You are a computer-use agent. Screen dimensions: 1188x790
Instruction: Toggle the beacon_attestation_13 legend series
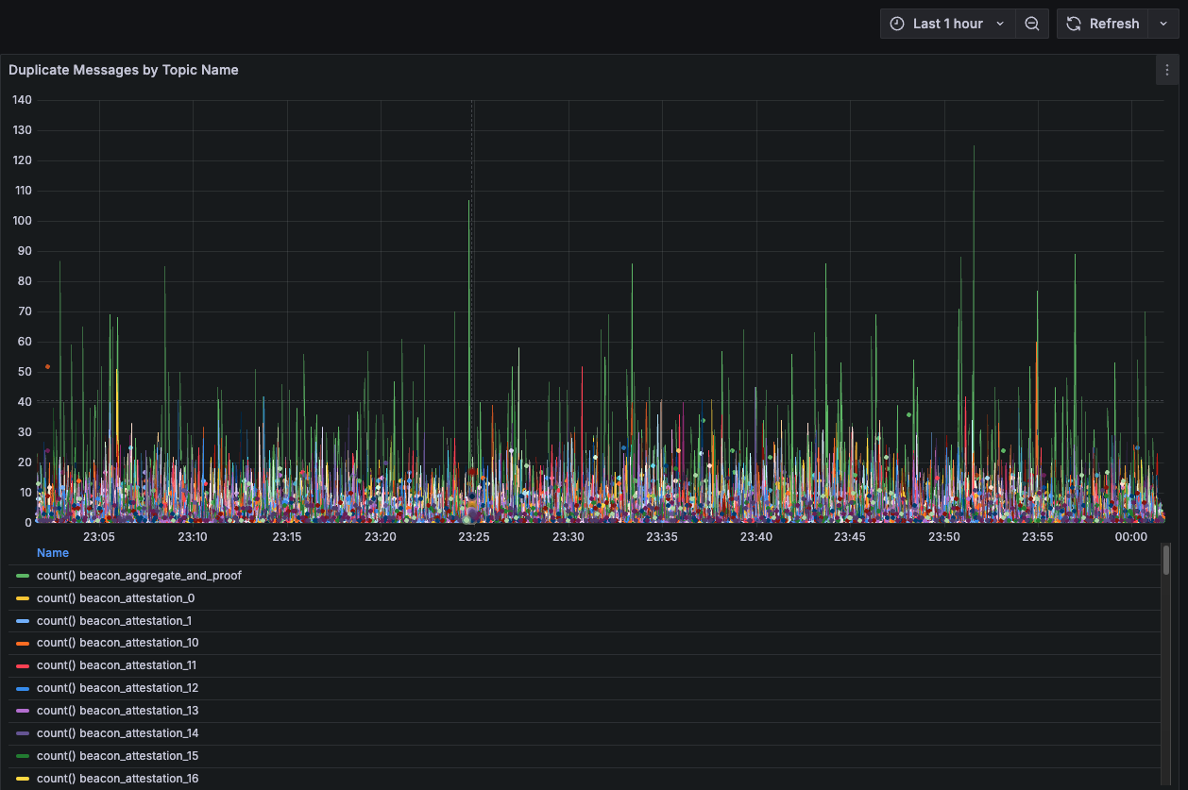click(118, 711)
